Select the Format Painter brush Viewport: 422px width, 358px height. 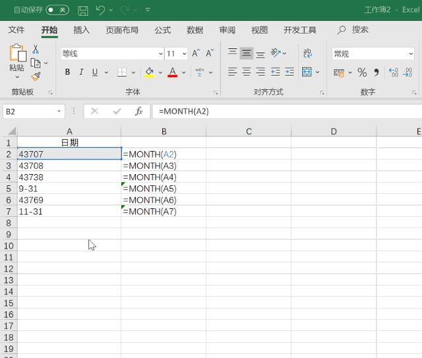tap(36, 76)
